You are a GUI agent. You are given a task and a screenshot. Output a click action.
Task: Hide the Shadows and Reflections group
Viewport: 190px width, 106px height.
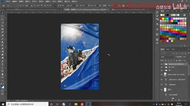161,64
